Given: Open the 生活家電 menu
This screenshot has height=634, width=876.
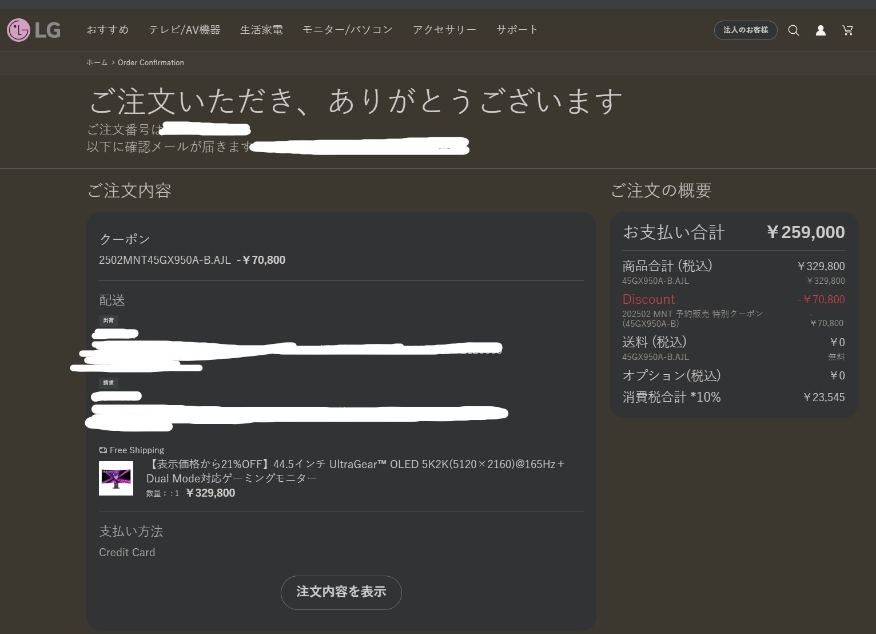Looking at the screenshot, I should pos(261,30).
